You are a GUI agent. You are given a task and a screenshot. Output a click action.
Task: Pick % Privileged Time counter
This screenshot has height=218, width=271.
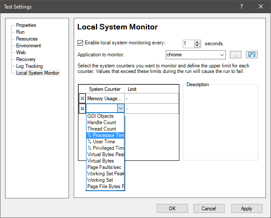tap(105, 148)
